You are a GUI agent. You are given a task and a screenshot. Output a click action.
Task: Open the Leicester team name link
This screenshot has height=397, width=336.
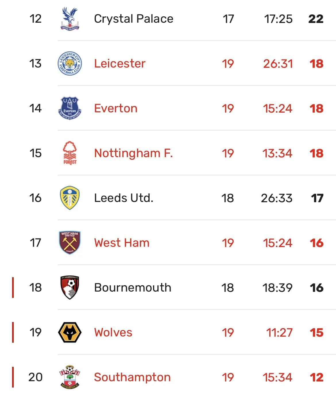click(x=120, y=63)
